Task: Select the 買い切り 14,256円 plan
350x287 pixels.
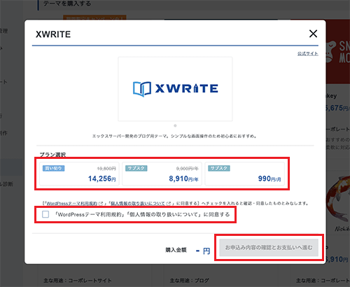Action: coord(79,174)
